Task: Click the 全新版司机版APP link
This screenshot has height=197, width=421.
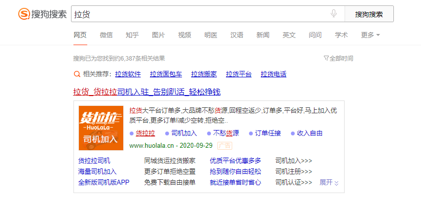Action: [x=104, y=183]
